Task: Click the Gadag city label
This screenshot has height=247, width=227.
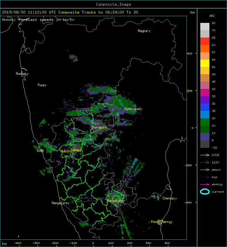Action: tap(75, 150)
